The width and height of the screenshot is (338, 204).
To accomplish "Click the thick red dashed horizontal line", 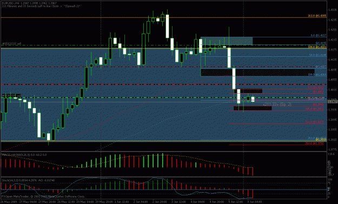I will [x=164, y=84].
